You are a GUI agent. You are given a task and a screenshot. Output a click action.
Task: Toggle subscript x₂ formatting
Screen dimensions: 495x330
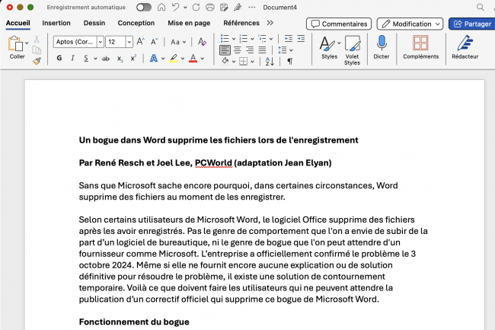point(120,59)
